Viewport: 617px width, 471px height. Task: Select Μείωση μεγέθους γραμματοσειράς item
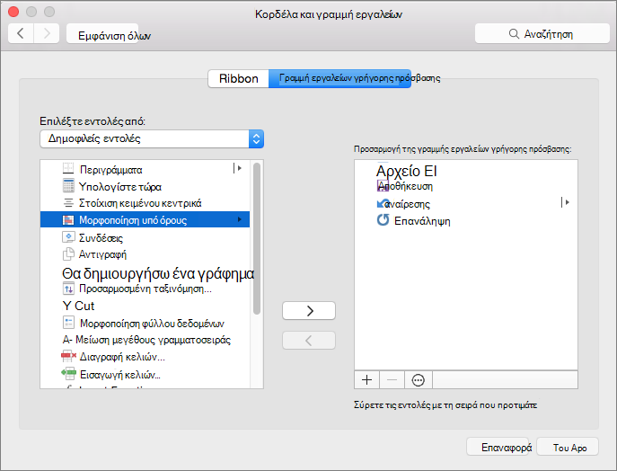[145, 340]
